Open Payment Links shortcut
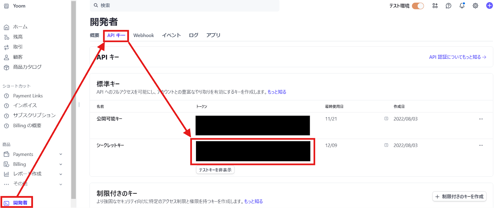The height and width of the screenshot is (208, 494). click(28, 96)
